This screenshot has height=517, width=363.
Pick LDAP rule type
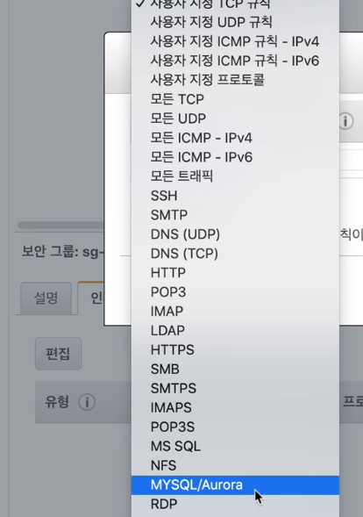pos(235,330)
